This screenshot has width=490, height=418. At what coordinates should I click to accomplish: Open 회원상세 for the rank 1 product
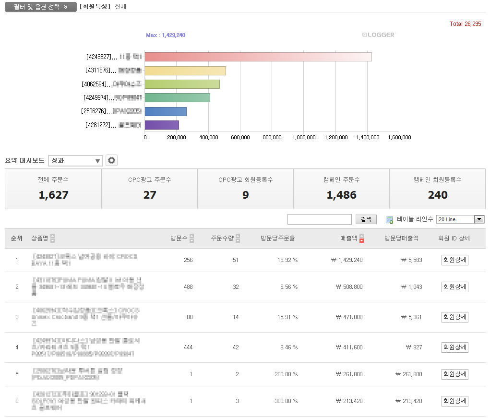(454, 260)
